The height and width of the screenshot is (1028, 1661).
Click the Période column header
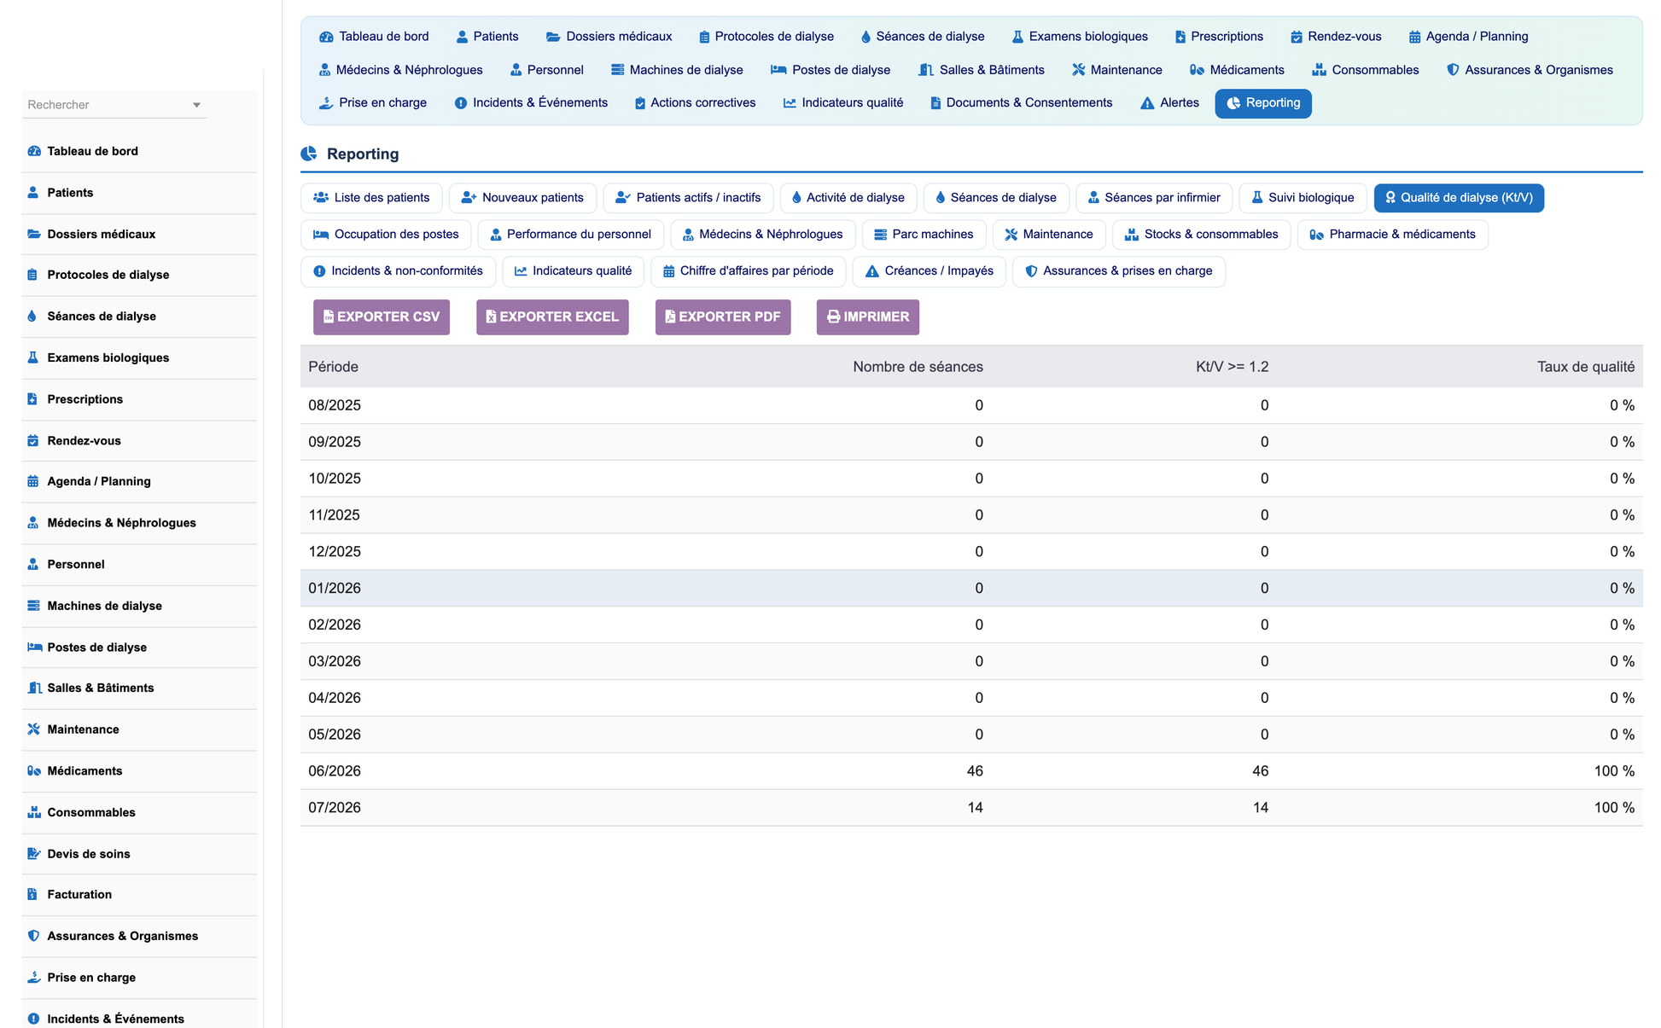point(334,367)
